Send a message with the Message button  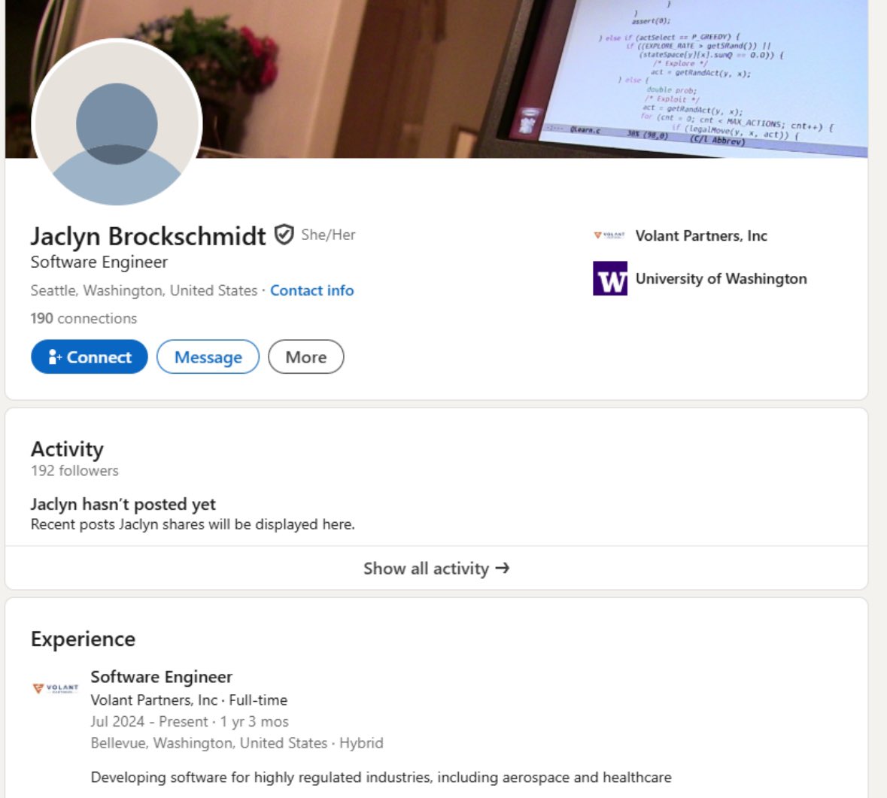[x=208, y=357]
